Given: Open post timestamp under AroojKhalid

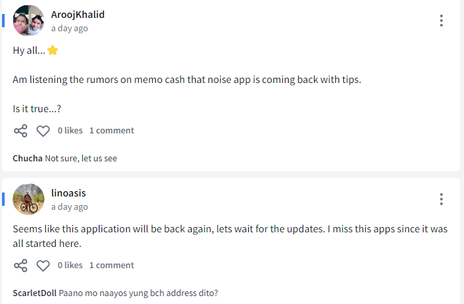Looking at the screenshot, I should (70, 29).
